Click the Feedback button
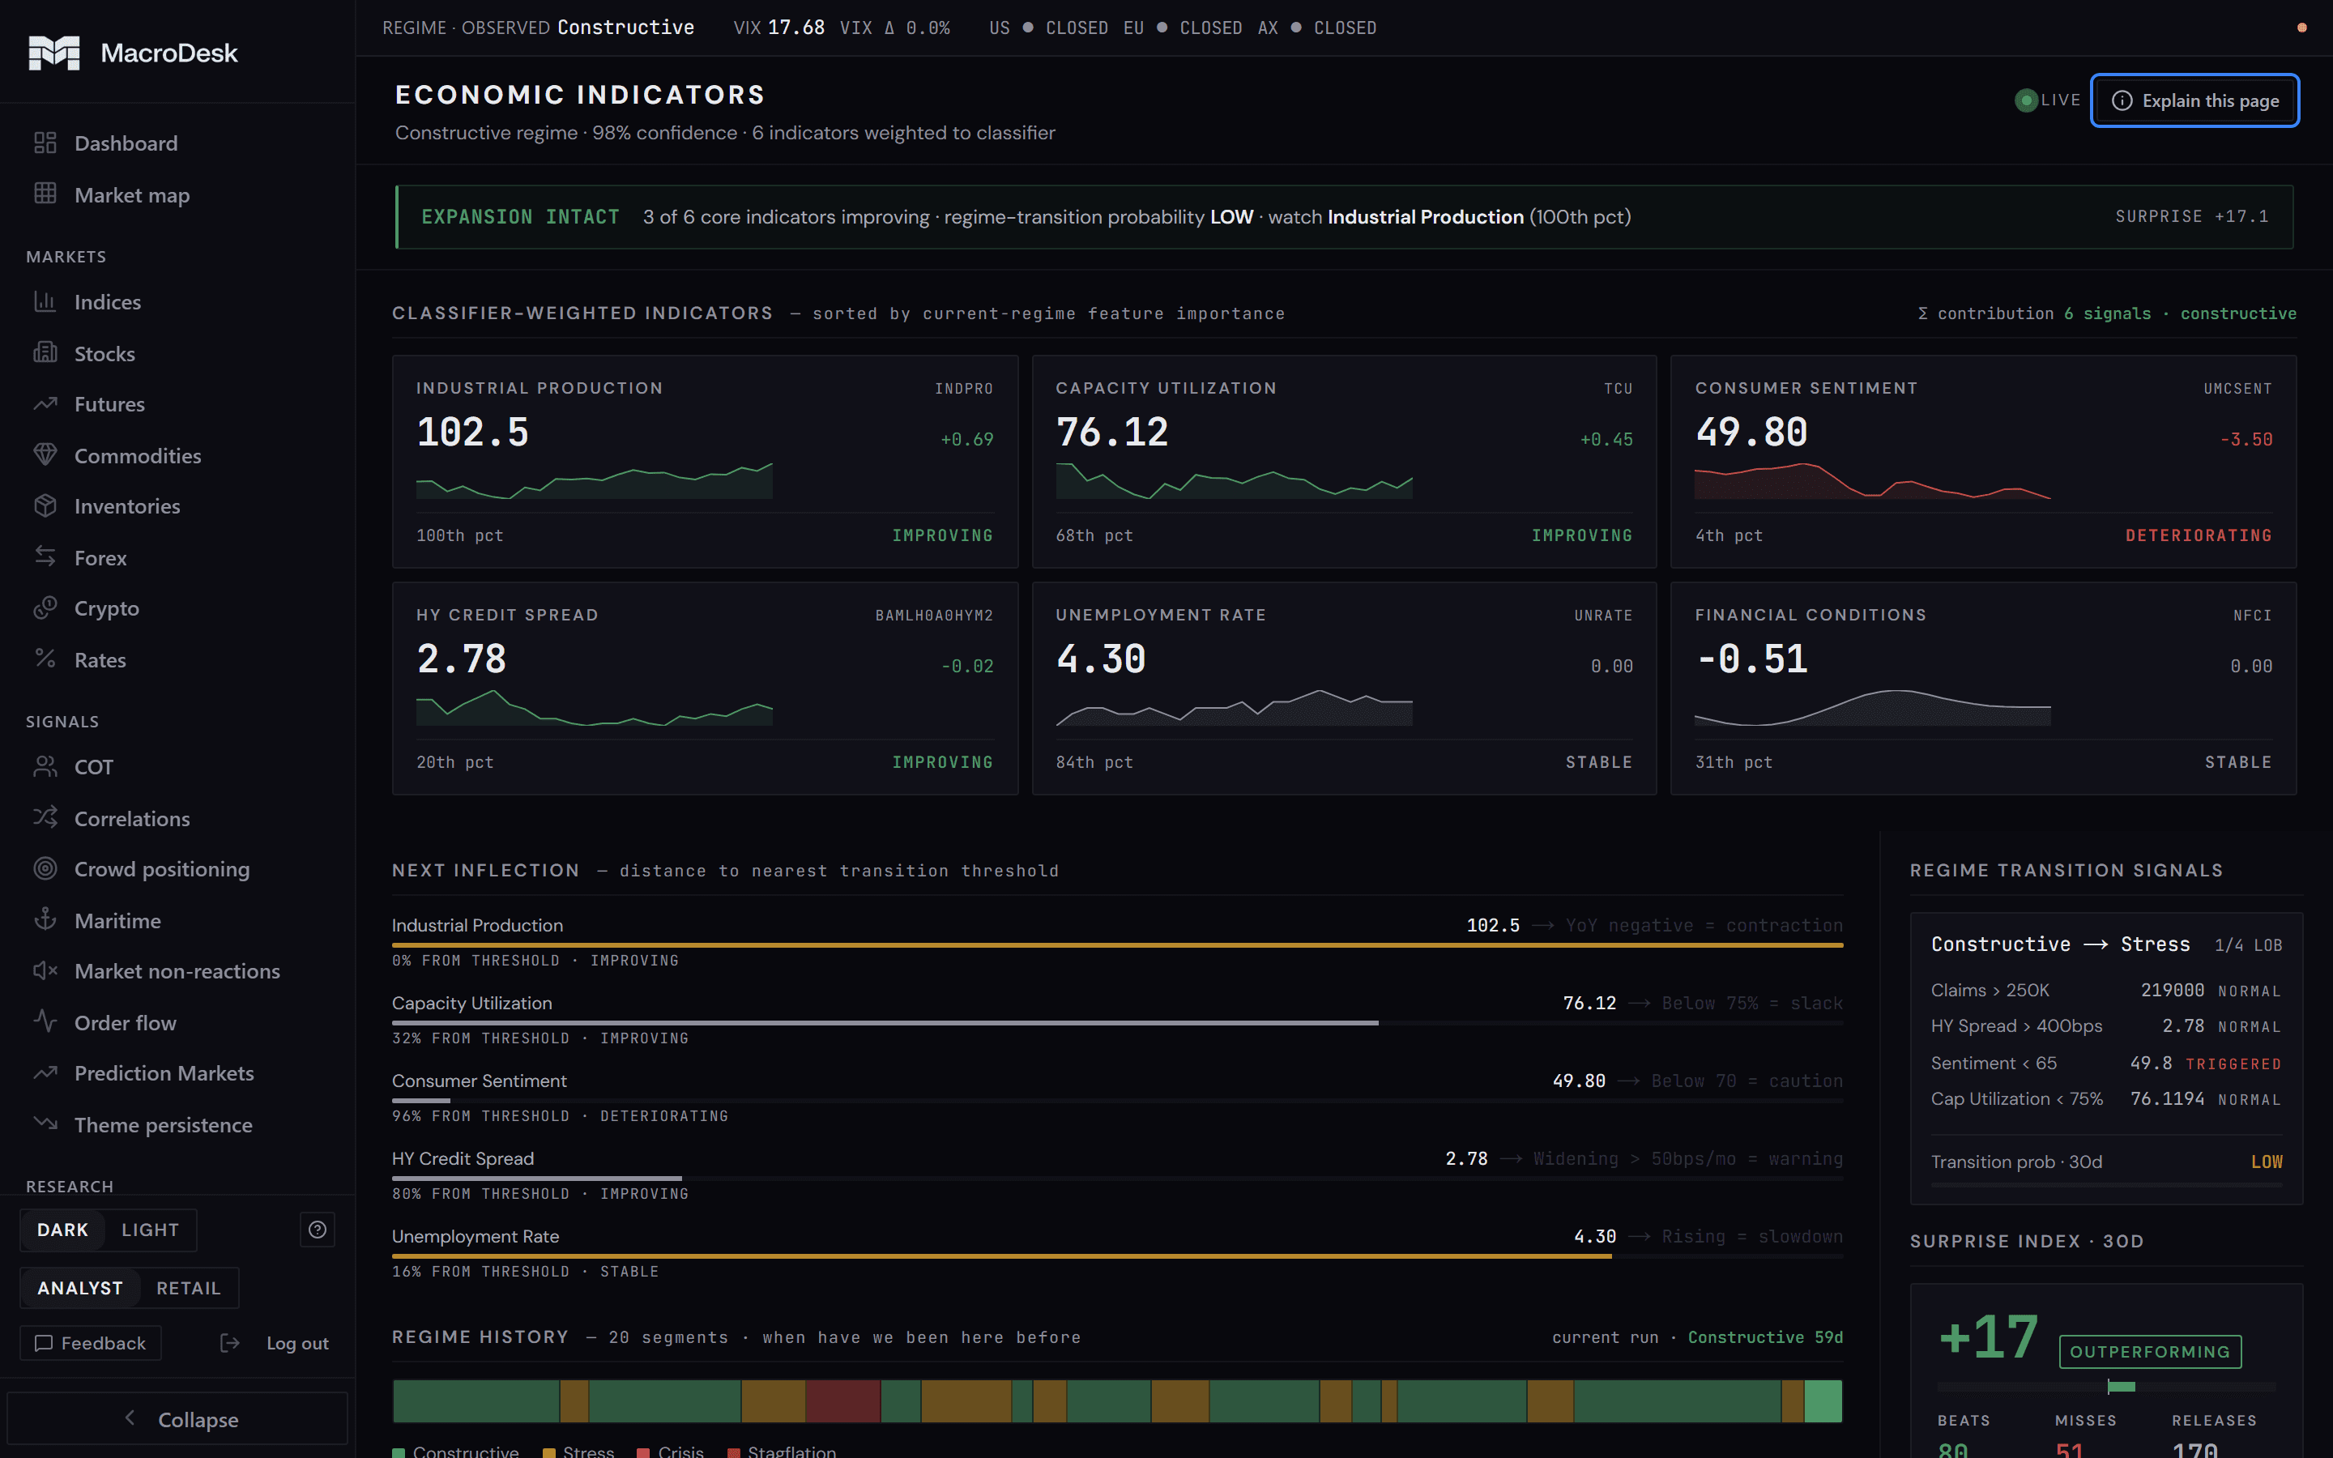This screenshot has width=2333, height=1458. point(91,1343)
